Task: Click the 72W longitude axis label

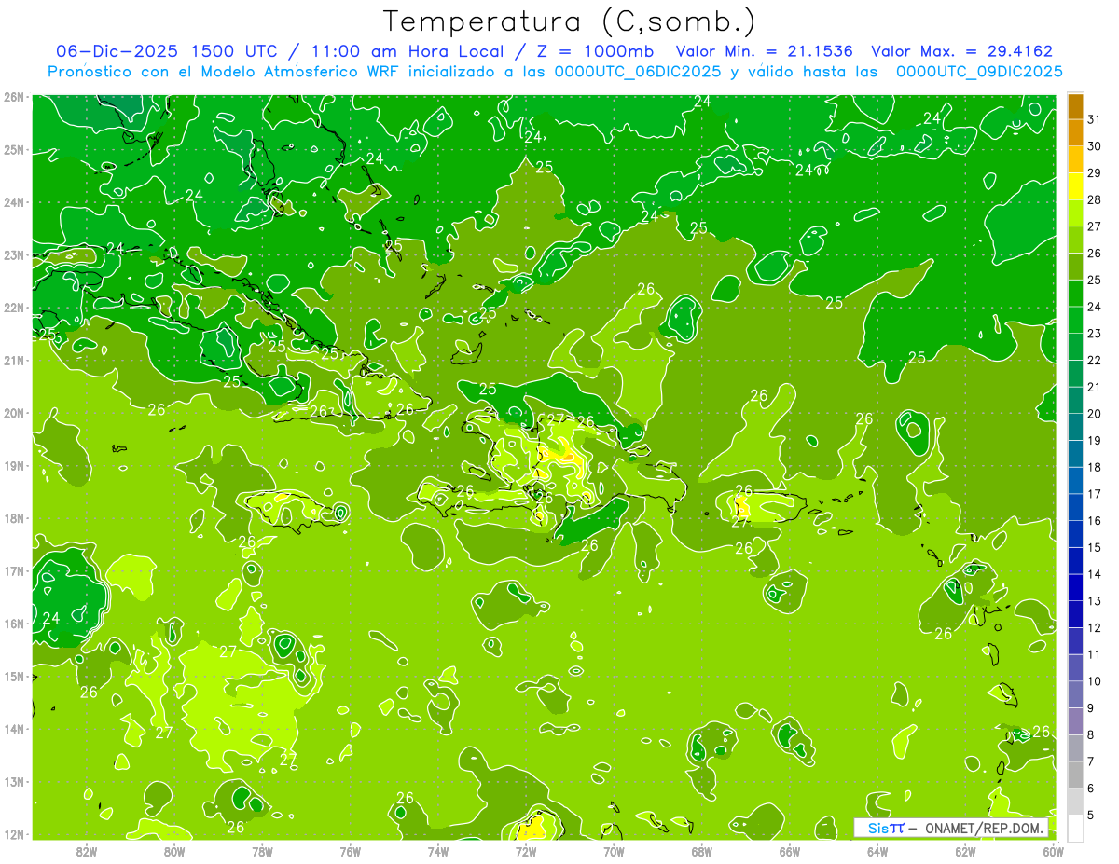Action: pos(526,851)
